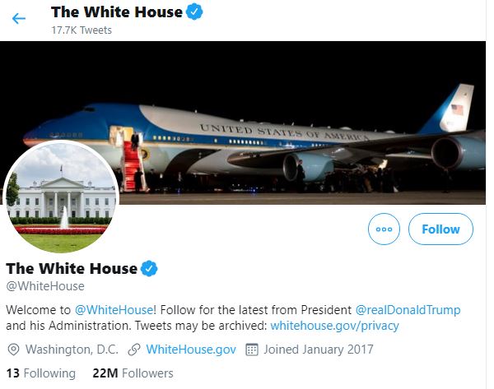Screen dimensions: 494x389
Task: Click the Washington, D.C. location text
Action: pyautogui.click(x=72, y=350)
